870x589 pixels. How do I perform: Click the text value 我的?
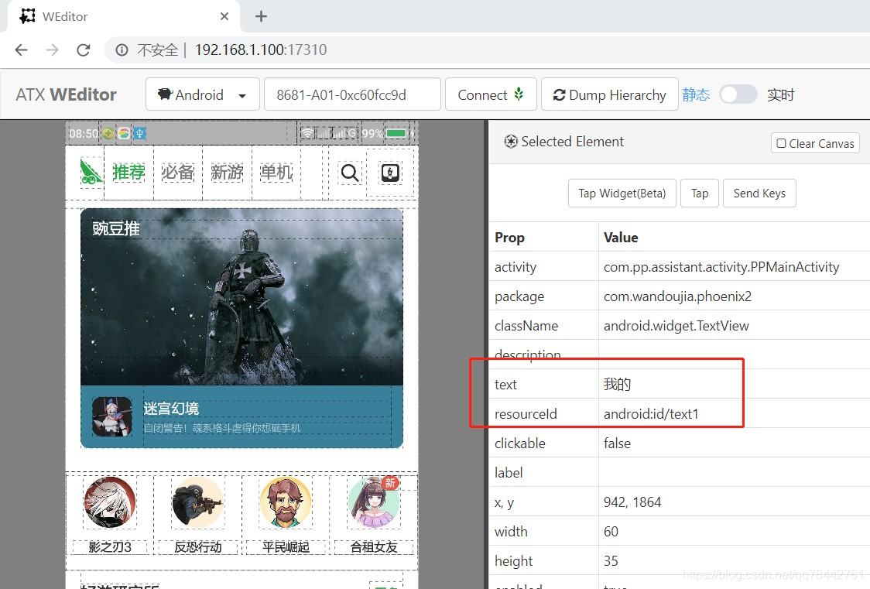pos(618,385)
